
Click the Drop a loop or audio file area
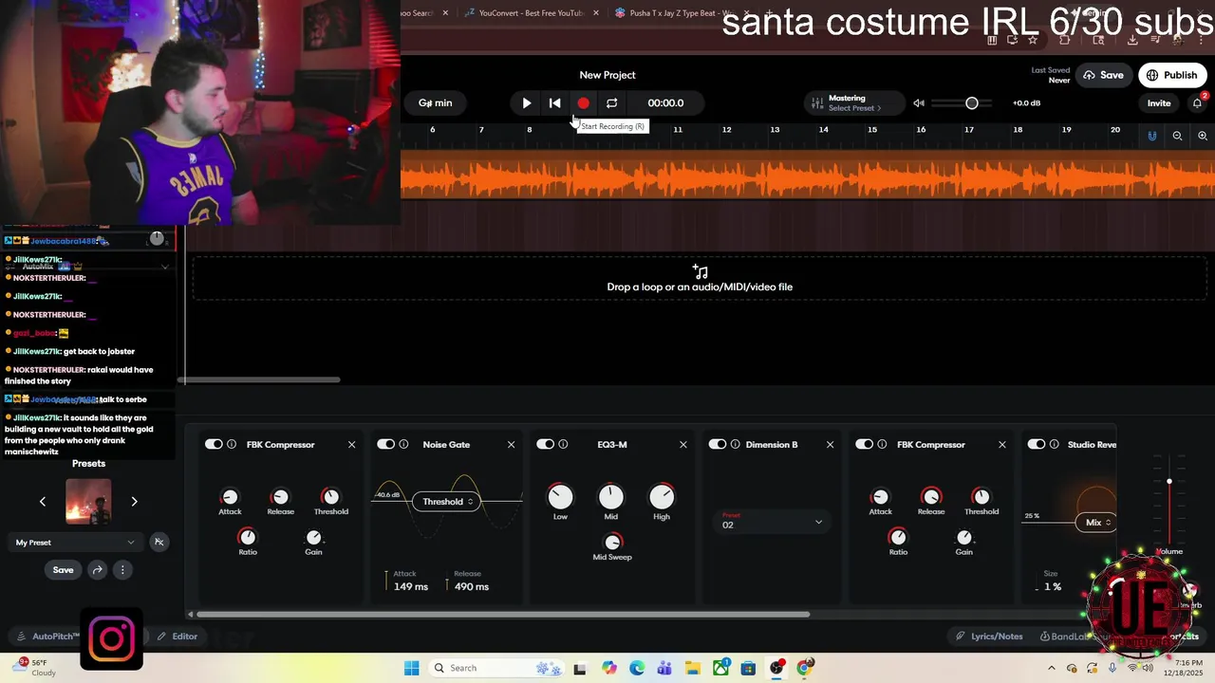tap(700, 279)
